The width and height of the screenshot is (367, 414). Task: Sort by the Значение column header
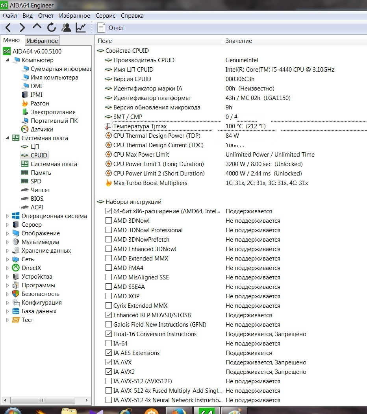[295, 41]
